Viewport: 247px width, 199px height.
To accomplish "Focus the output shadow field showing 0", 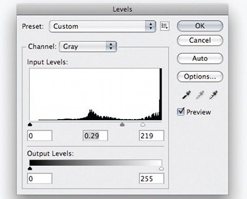I will point(40,178).
